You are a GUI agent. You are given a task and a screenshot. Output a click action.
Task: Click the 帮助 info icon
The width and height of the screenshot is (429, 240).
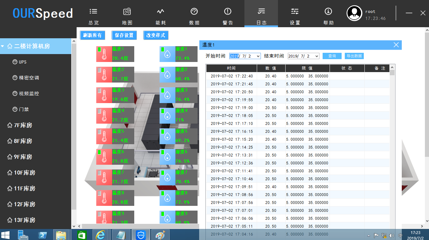[x=328, y=12]
